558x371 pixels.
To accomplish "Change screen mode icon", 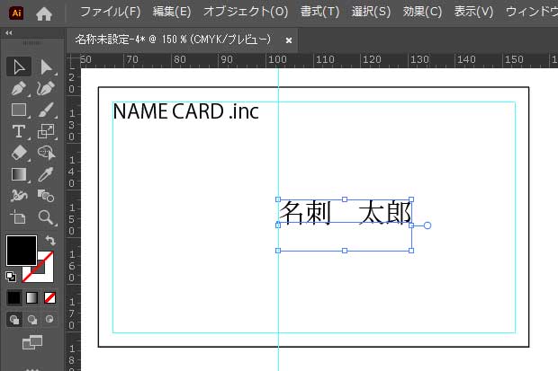I will pyautogui.click(x=32, y=342).
